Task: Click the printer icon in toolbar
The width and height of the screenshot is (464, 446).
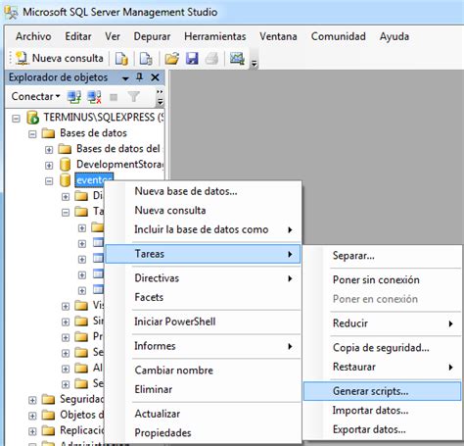Action: coord(211,59)
